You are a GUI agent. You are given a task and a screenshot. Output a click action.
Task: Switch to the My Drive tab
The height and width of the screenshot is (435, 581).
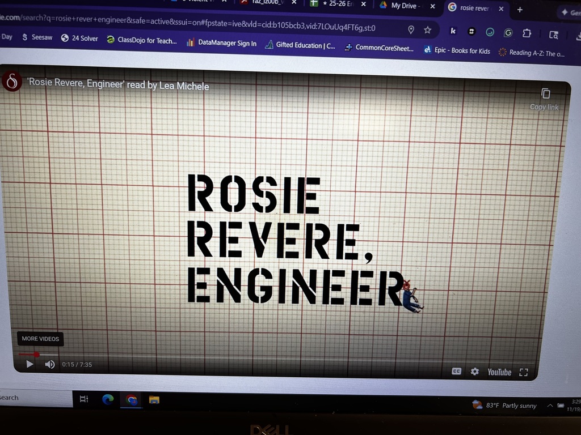[405, 6]
